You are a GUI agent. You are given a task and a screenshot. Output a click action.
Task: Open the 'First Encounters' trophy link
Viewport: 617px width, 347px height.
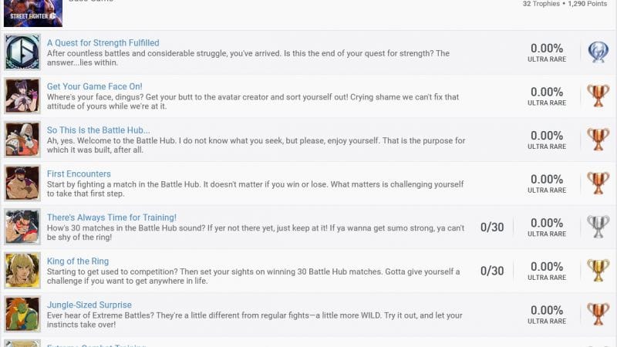coord(79,173)
